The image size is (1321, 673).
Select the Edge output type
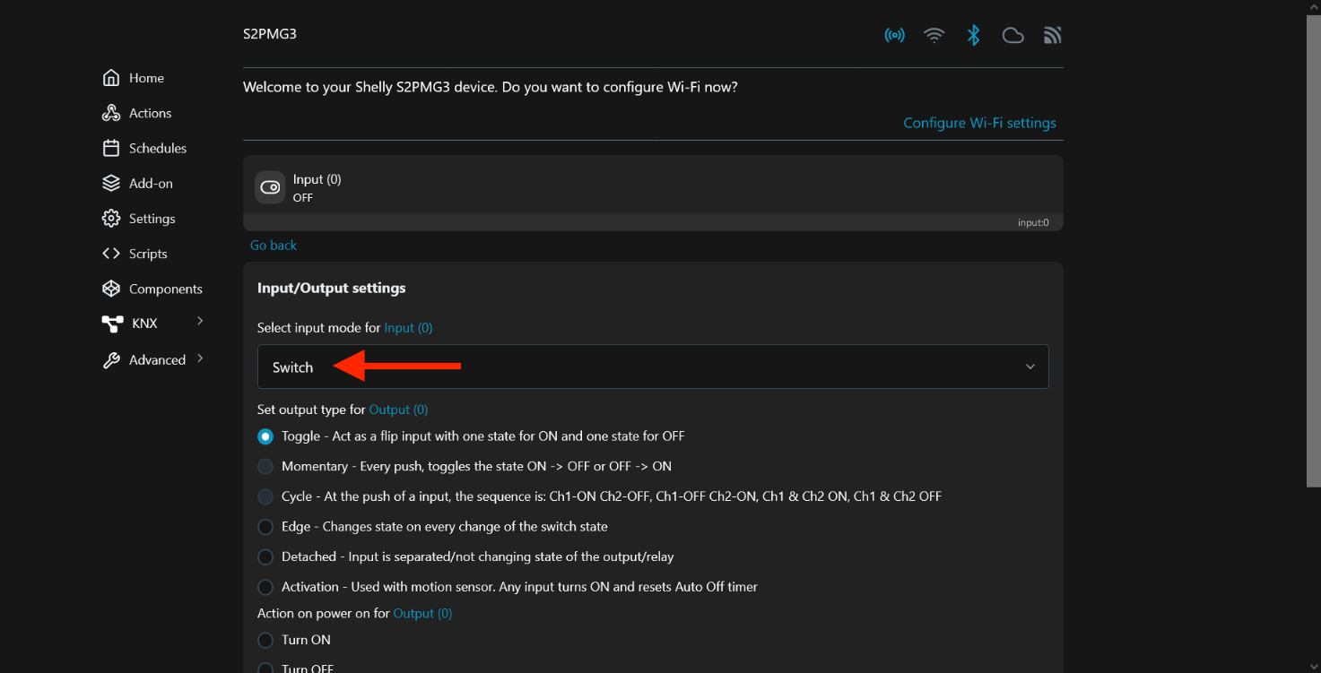[265, 527]
